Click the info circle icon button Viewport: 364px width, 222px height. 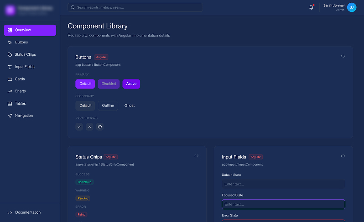pyautogui.click(x=100, y=127)
